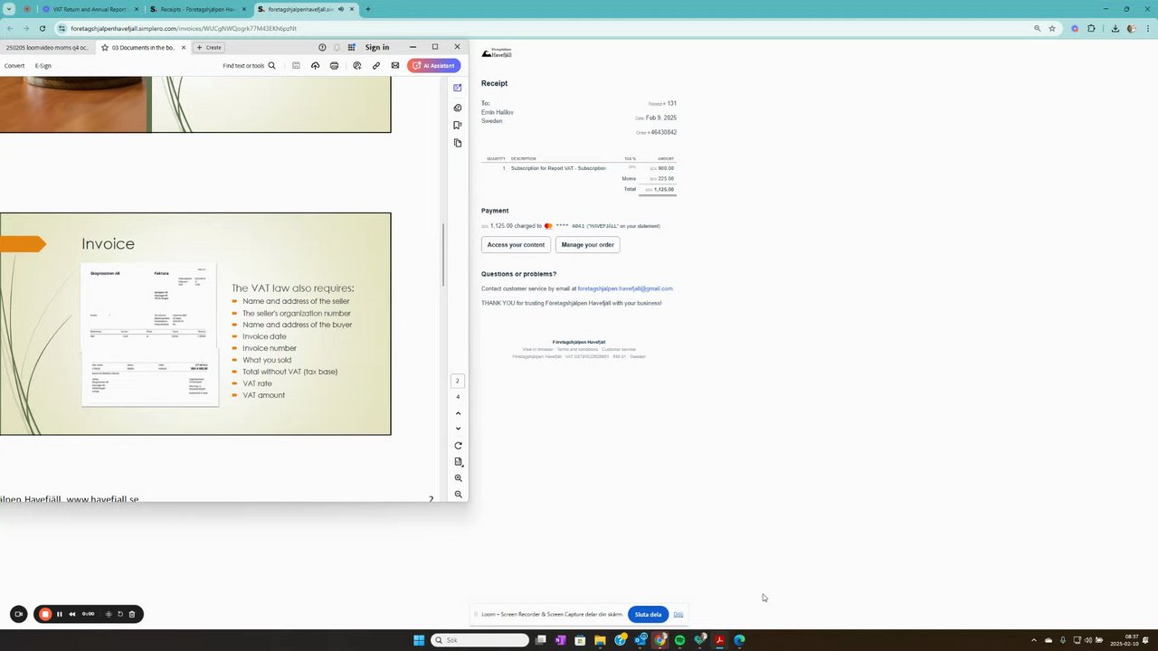This screenshot has width=1158, height=651.
Task: Bookmark this page with star icon
Action: (x=1052, y=28)
